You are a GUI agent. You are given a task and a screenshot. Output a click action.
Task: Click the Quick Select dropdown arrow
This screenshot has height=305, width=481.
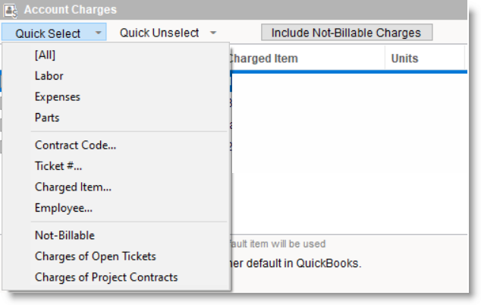99,33
